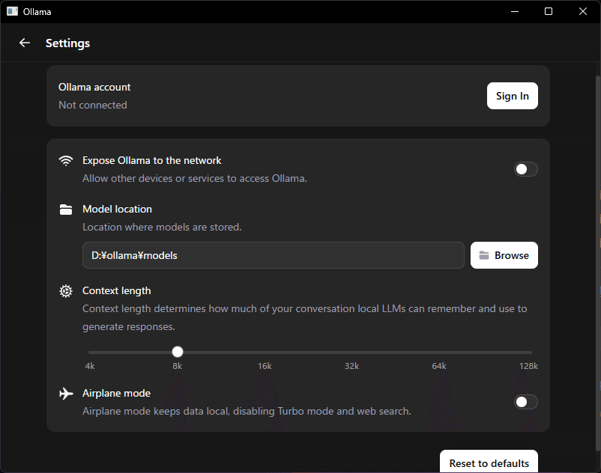Click the context length slider handle
The image size is (601, 473).
[178, 352]
